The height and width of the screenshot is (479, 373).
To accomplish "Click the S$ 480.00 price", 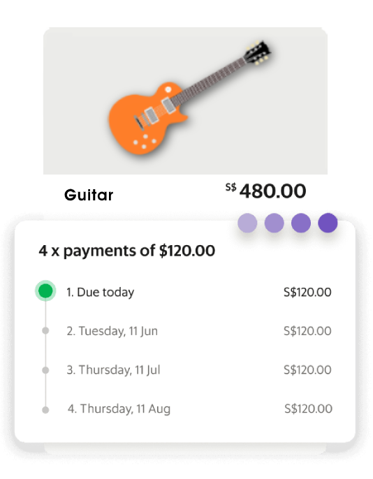I will pyautogui.click(x=265, y=191).
